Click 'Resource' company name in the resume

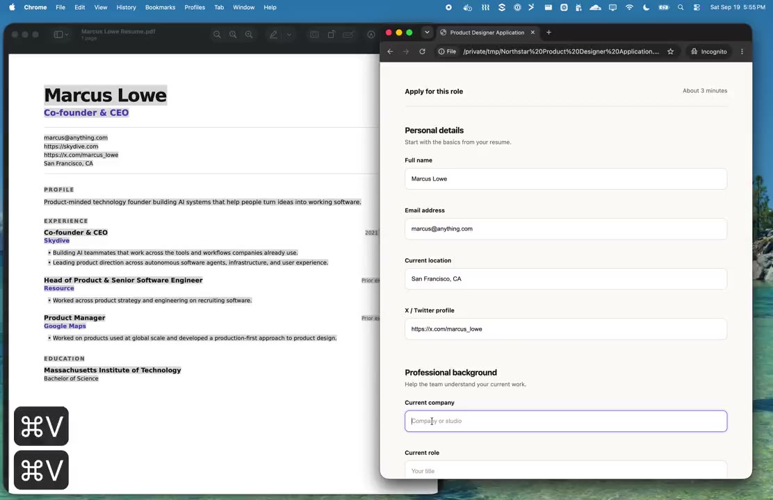point(58,288)
